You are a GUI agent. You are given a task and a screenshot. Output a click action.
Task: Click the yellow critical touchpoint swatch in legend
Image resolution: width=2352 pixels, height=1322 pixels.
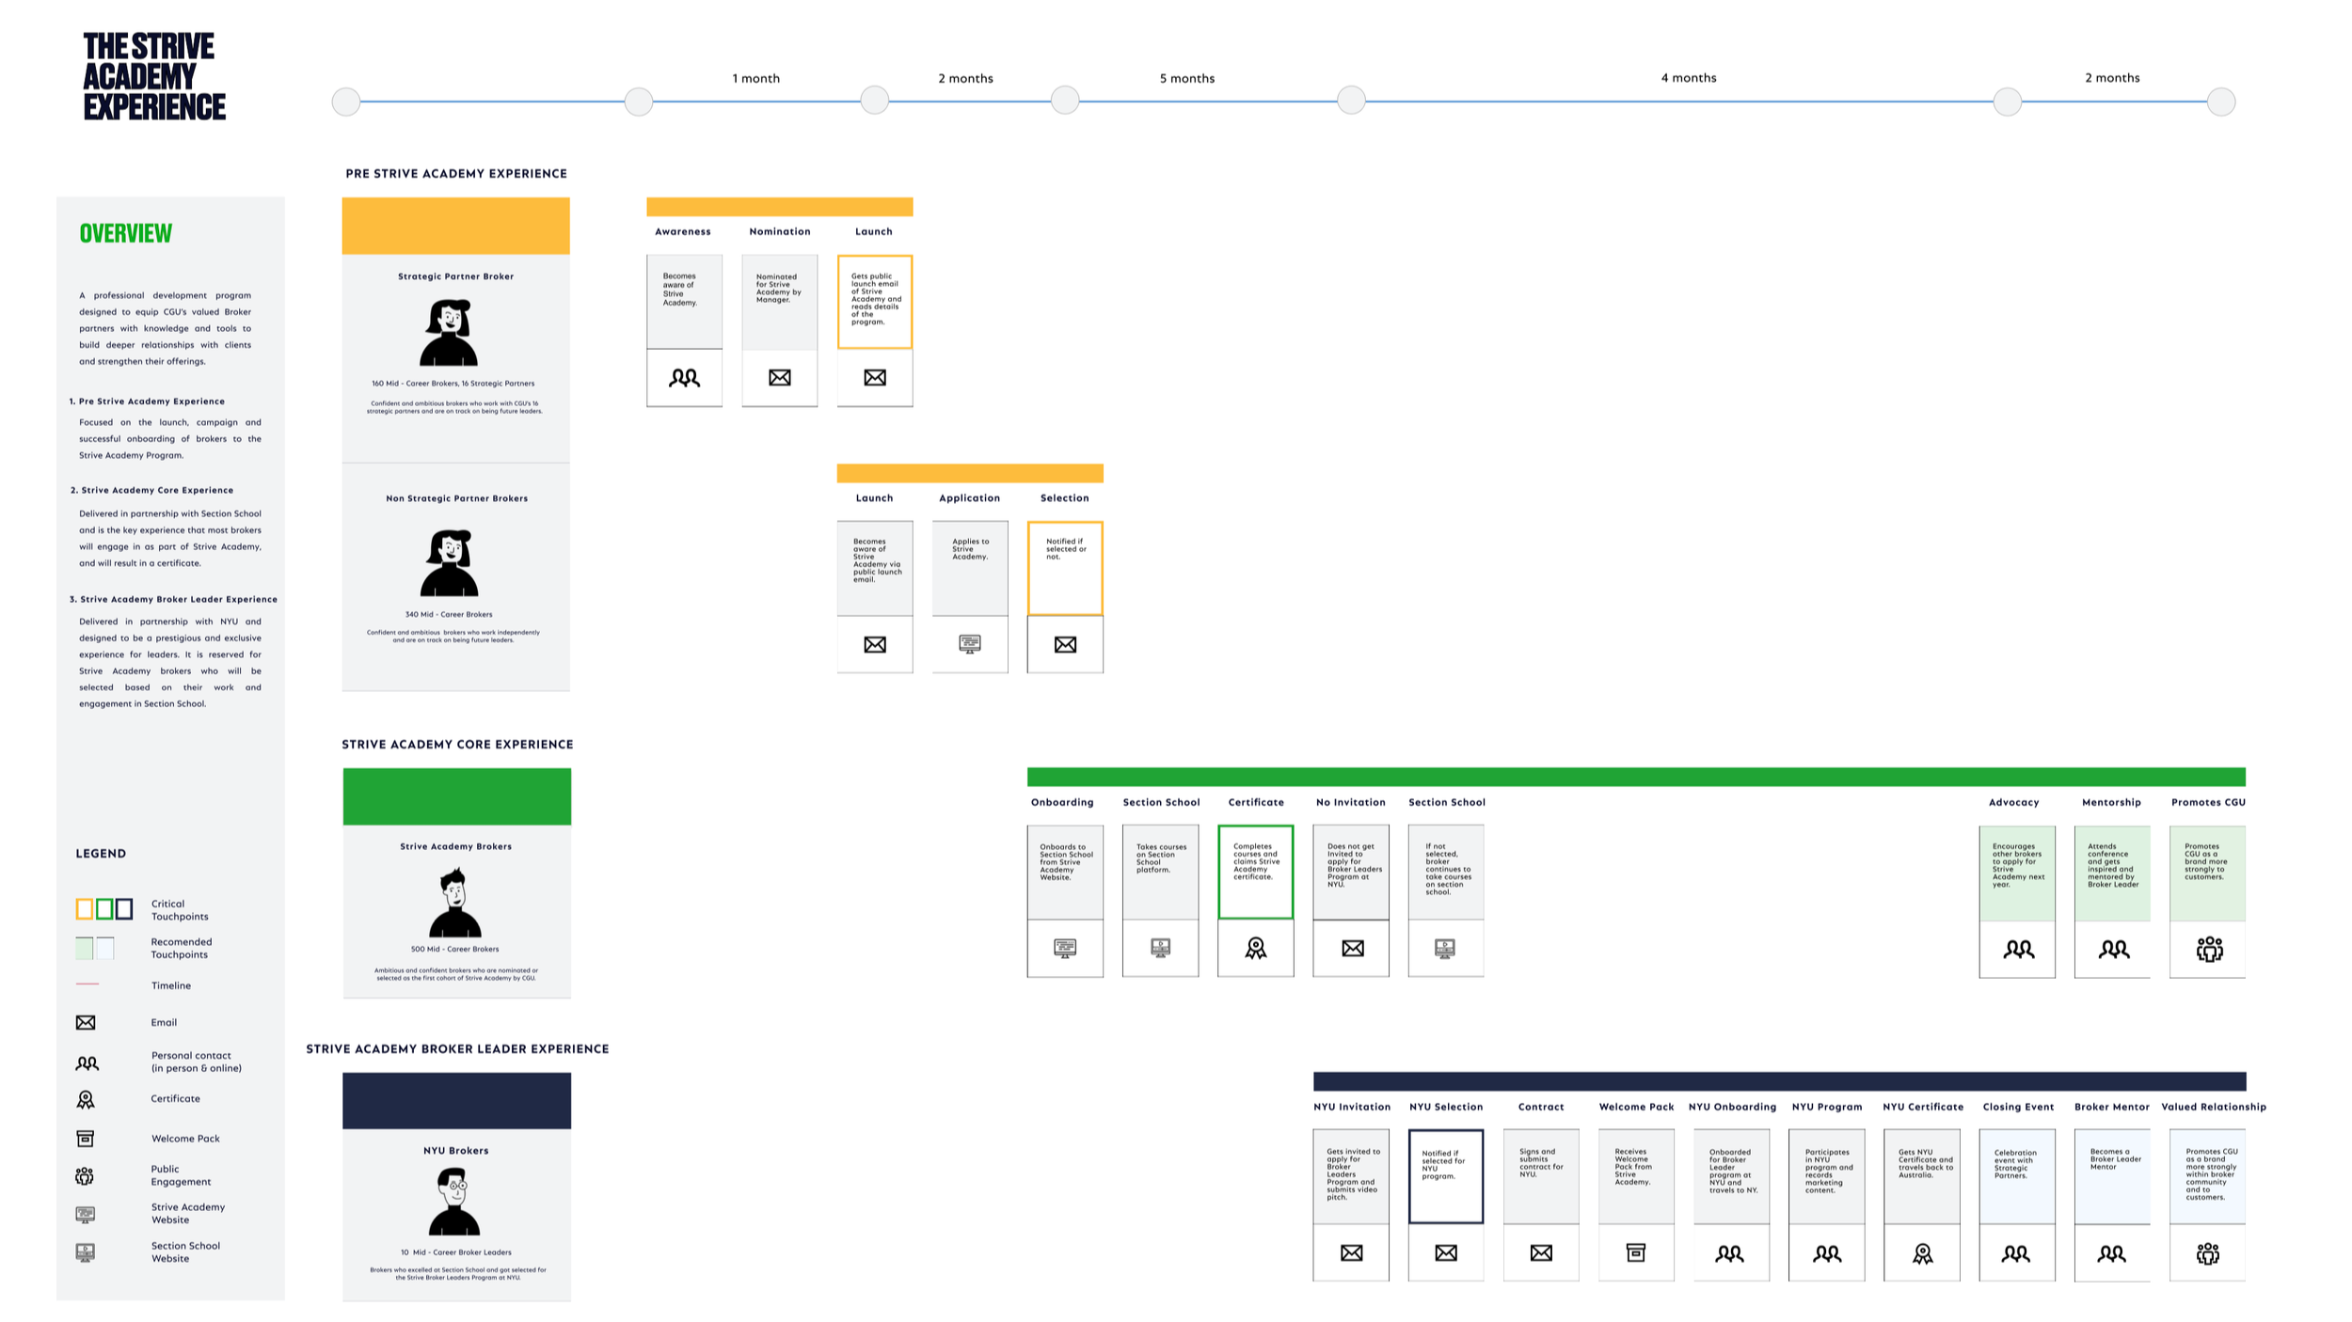point(85,908)
